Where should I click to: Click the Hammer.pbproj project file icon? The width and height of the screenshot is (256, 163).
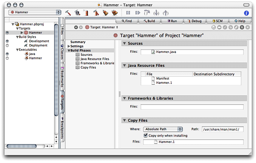(x=17, y=24)
